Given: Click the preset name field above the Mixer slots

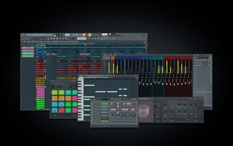Looking at the screenshot, I should coord(202,58).
